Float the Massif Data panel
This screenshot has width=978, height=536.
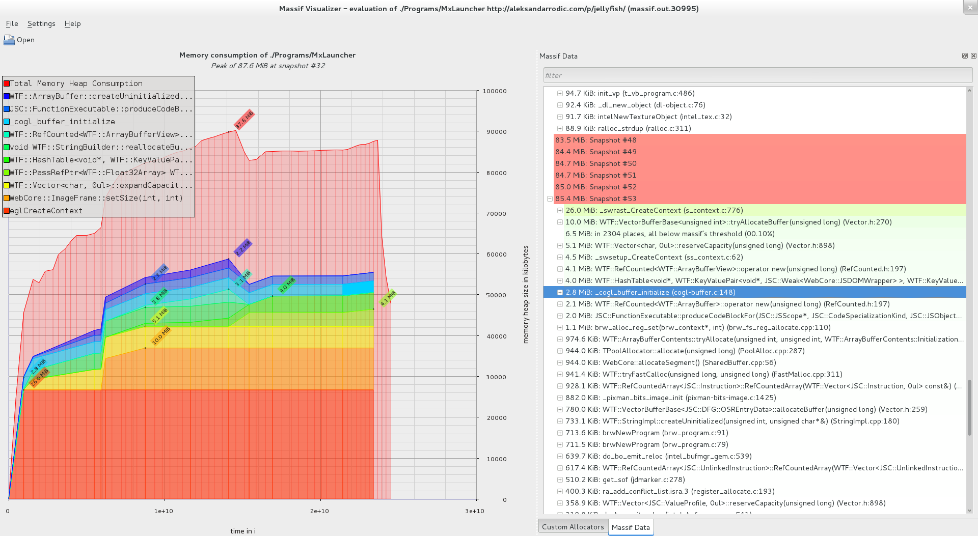tap(965, 56)
